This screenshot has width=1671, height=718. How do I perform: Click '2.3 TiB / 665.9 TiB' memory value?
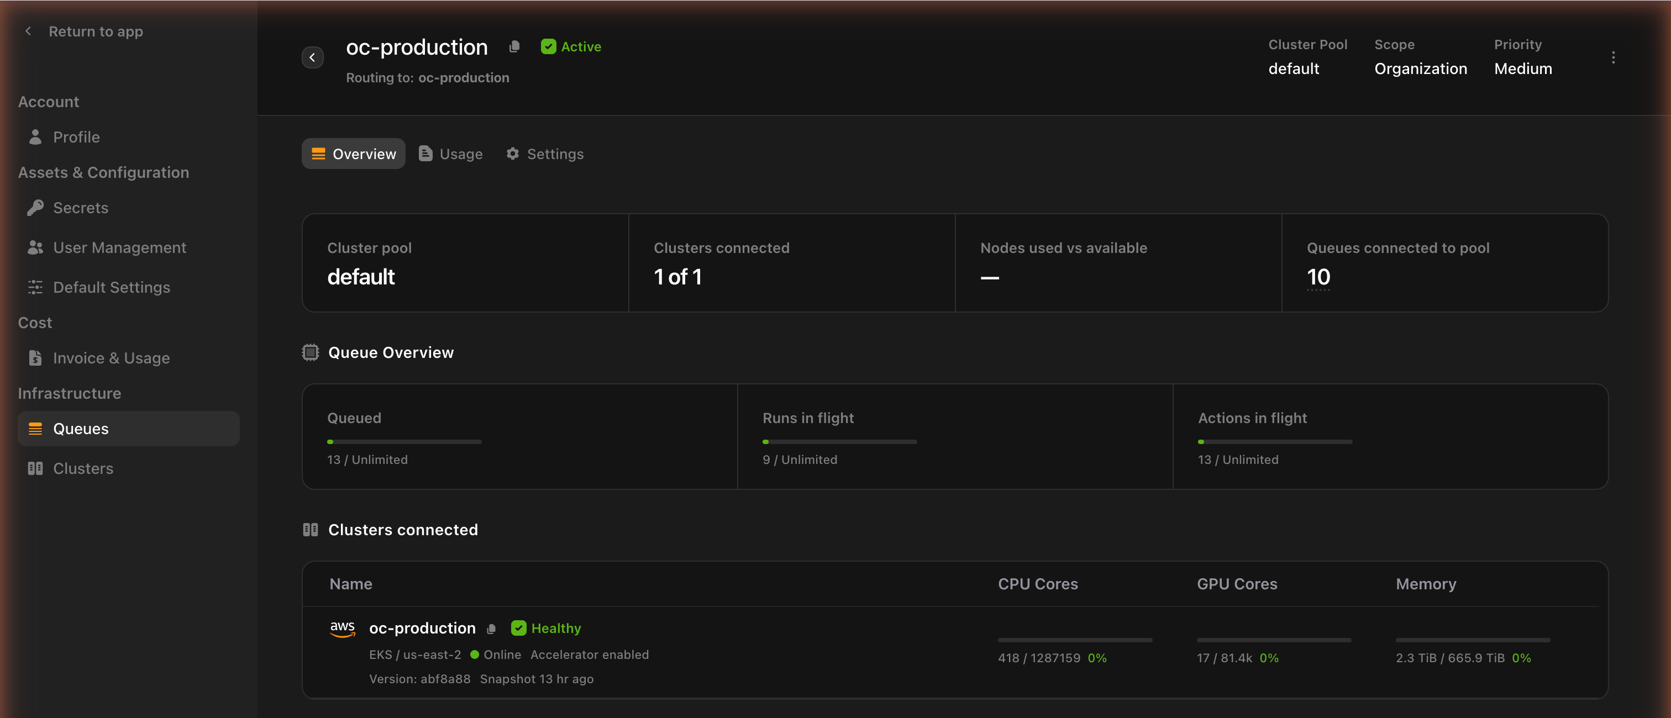1451,658
